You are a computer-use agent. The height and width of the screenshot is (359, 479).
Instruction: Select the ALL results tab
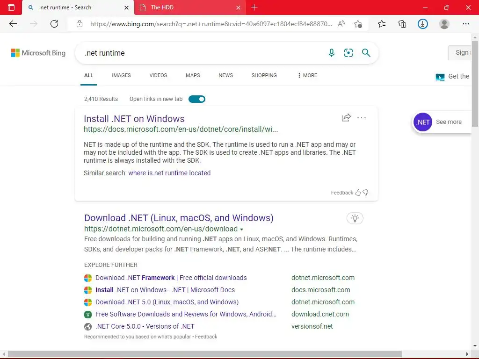[x=88, y=75]
